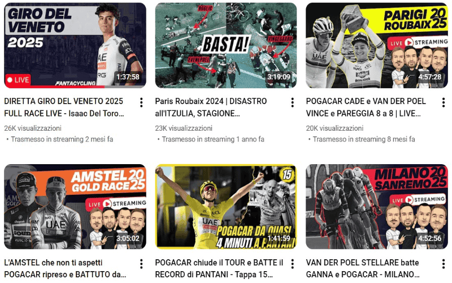
Task: Open options menu for POGACAR CADE video
Action: tap(444, 102)
